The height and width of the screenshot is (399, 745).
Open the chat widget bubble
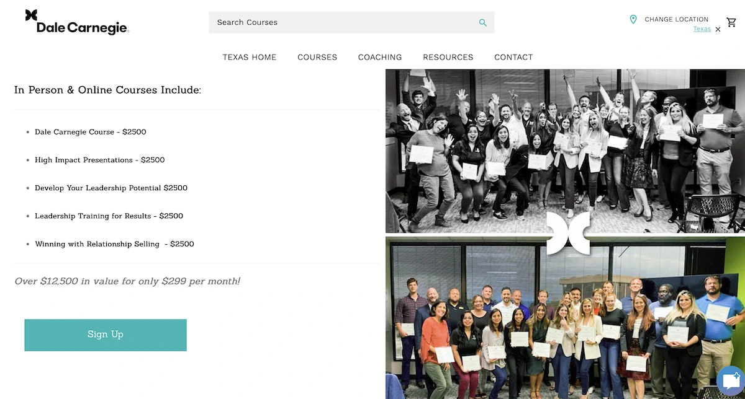click(x=730, y=381)
